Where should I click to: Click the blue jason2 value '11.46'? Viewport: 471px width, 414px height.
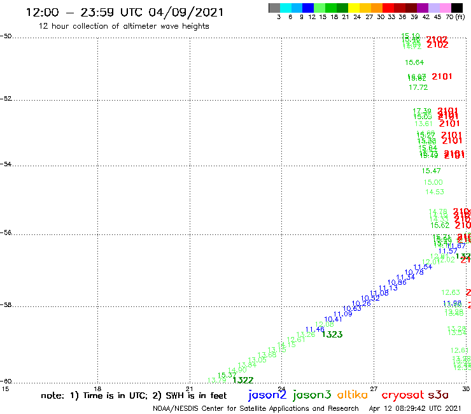[315, 329]
